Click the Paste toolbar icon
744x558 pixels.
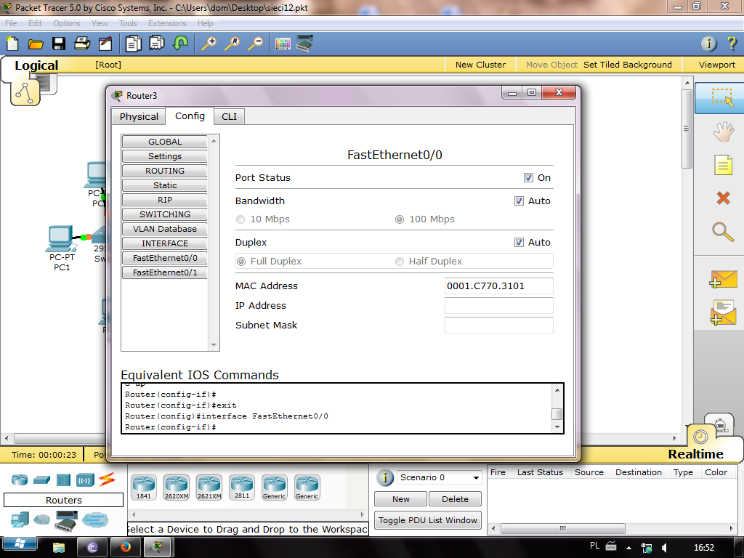click(x=157, y=43)
